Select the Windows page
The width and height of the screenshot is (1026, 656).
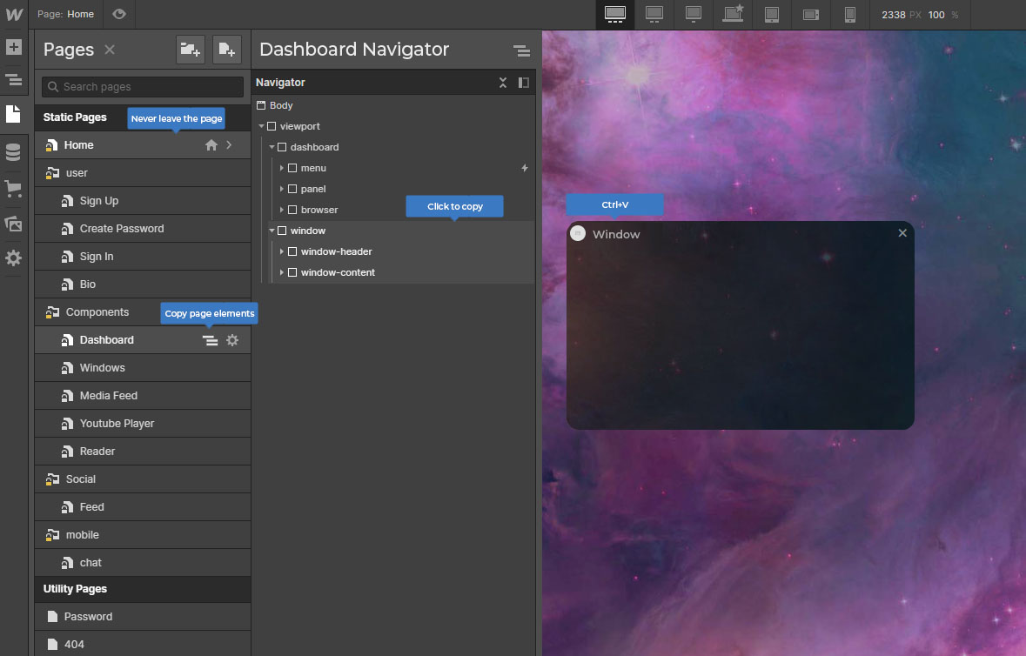pos(103,368)
